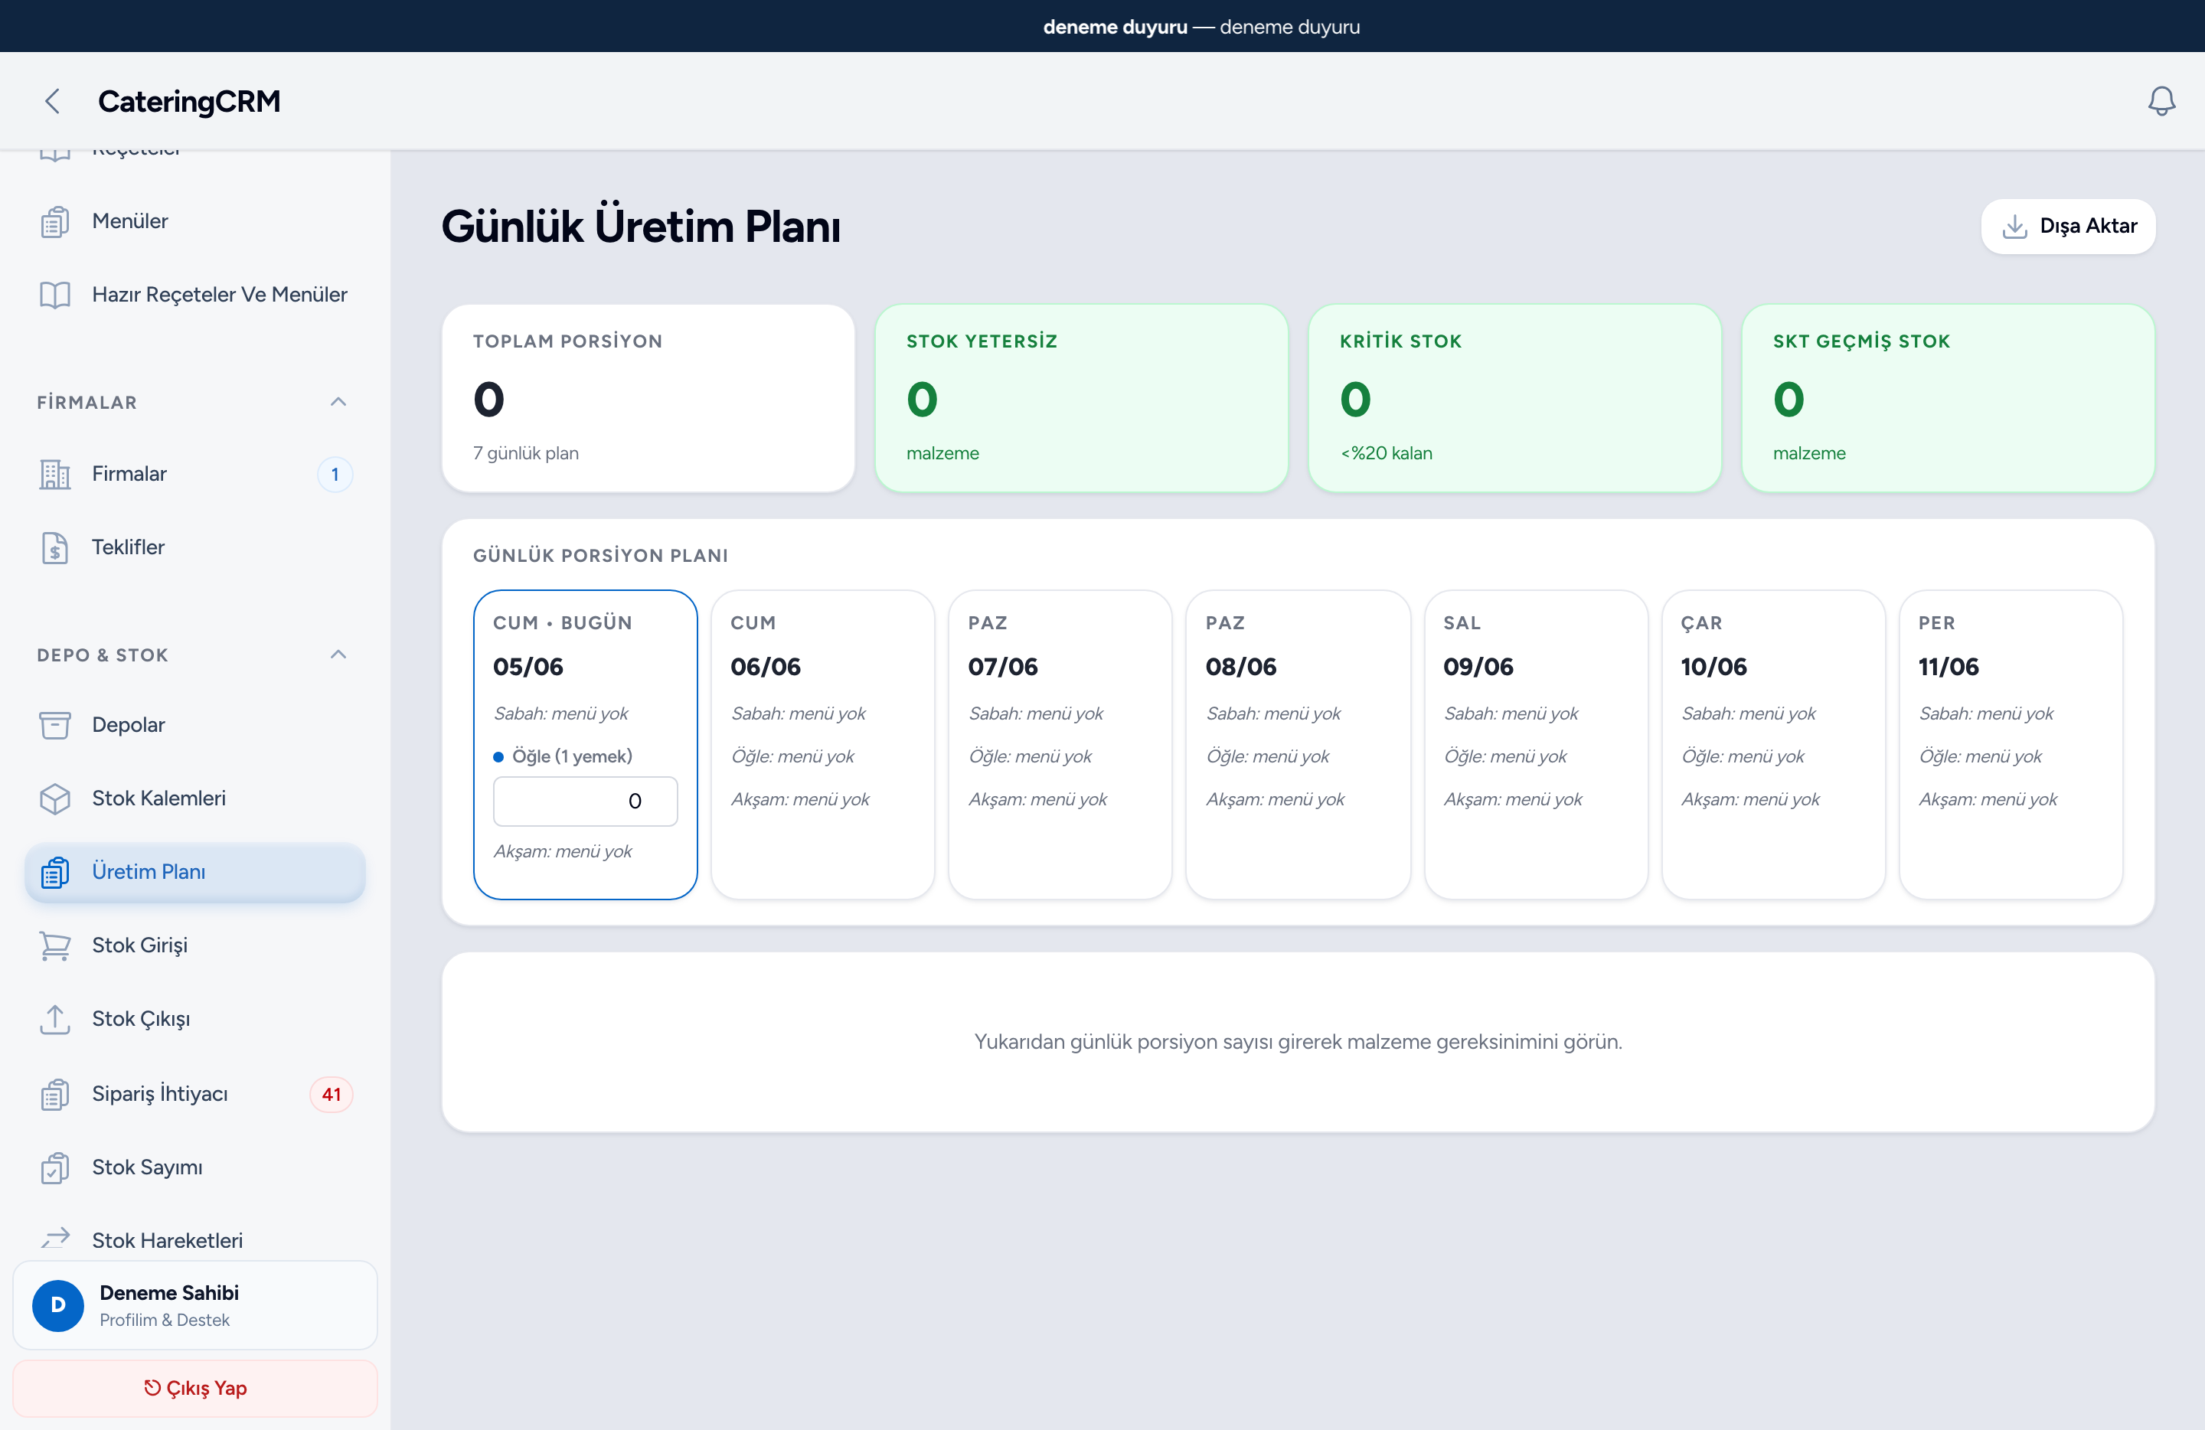Image resolution: width=2205 pixels, height=1430 pixels.
Task: Click the Firmalar building icon
Action: point(54,474)
